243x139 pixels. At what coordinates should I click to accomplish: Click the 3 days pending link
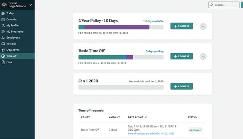tap(154, 51)
